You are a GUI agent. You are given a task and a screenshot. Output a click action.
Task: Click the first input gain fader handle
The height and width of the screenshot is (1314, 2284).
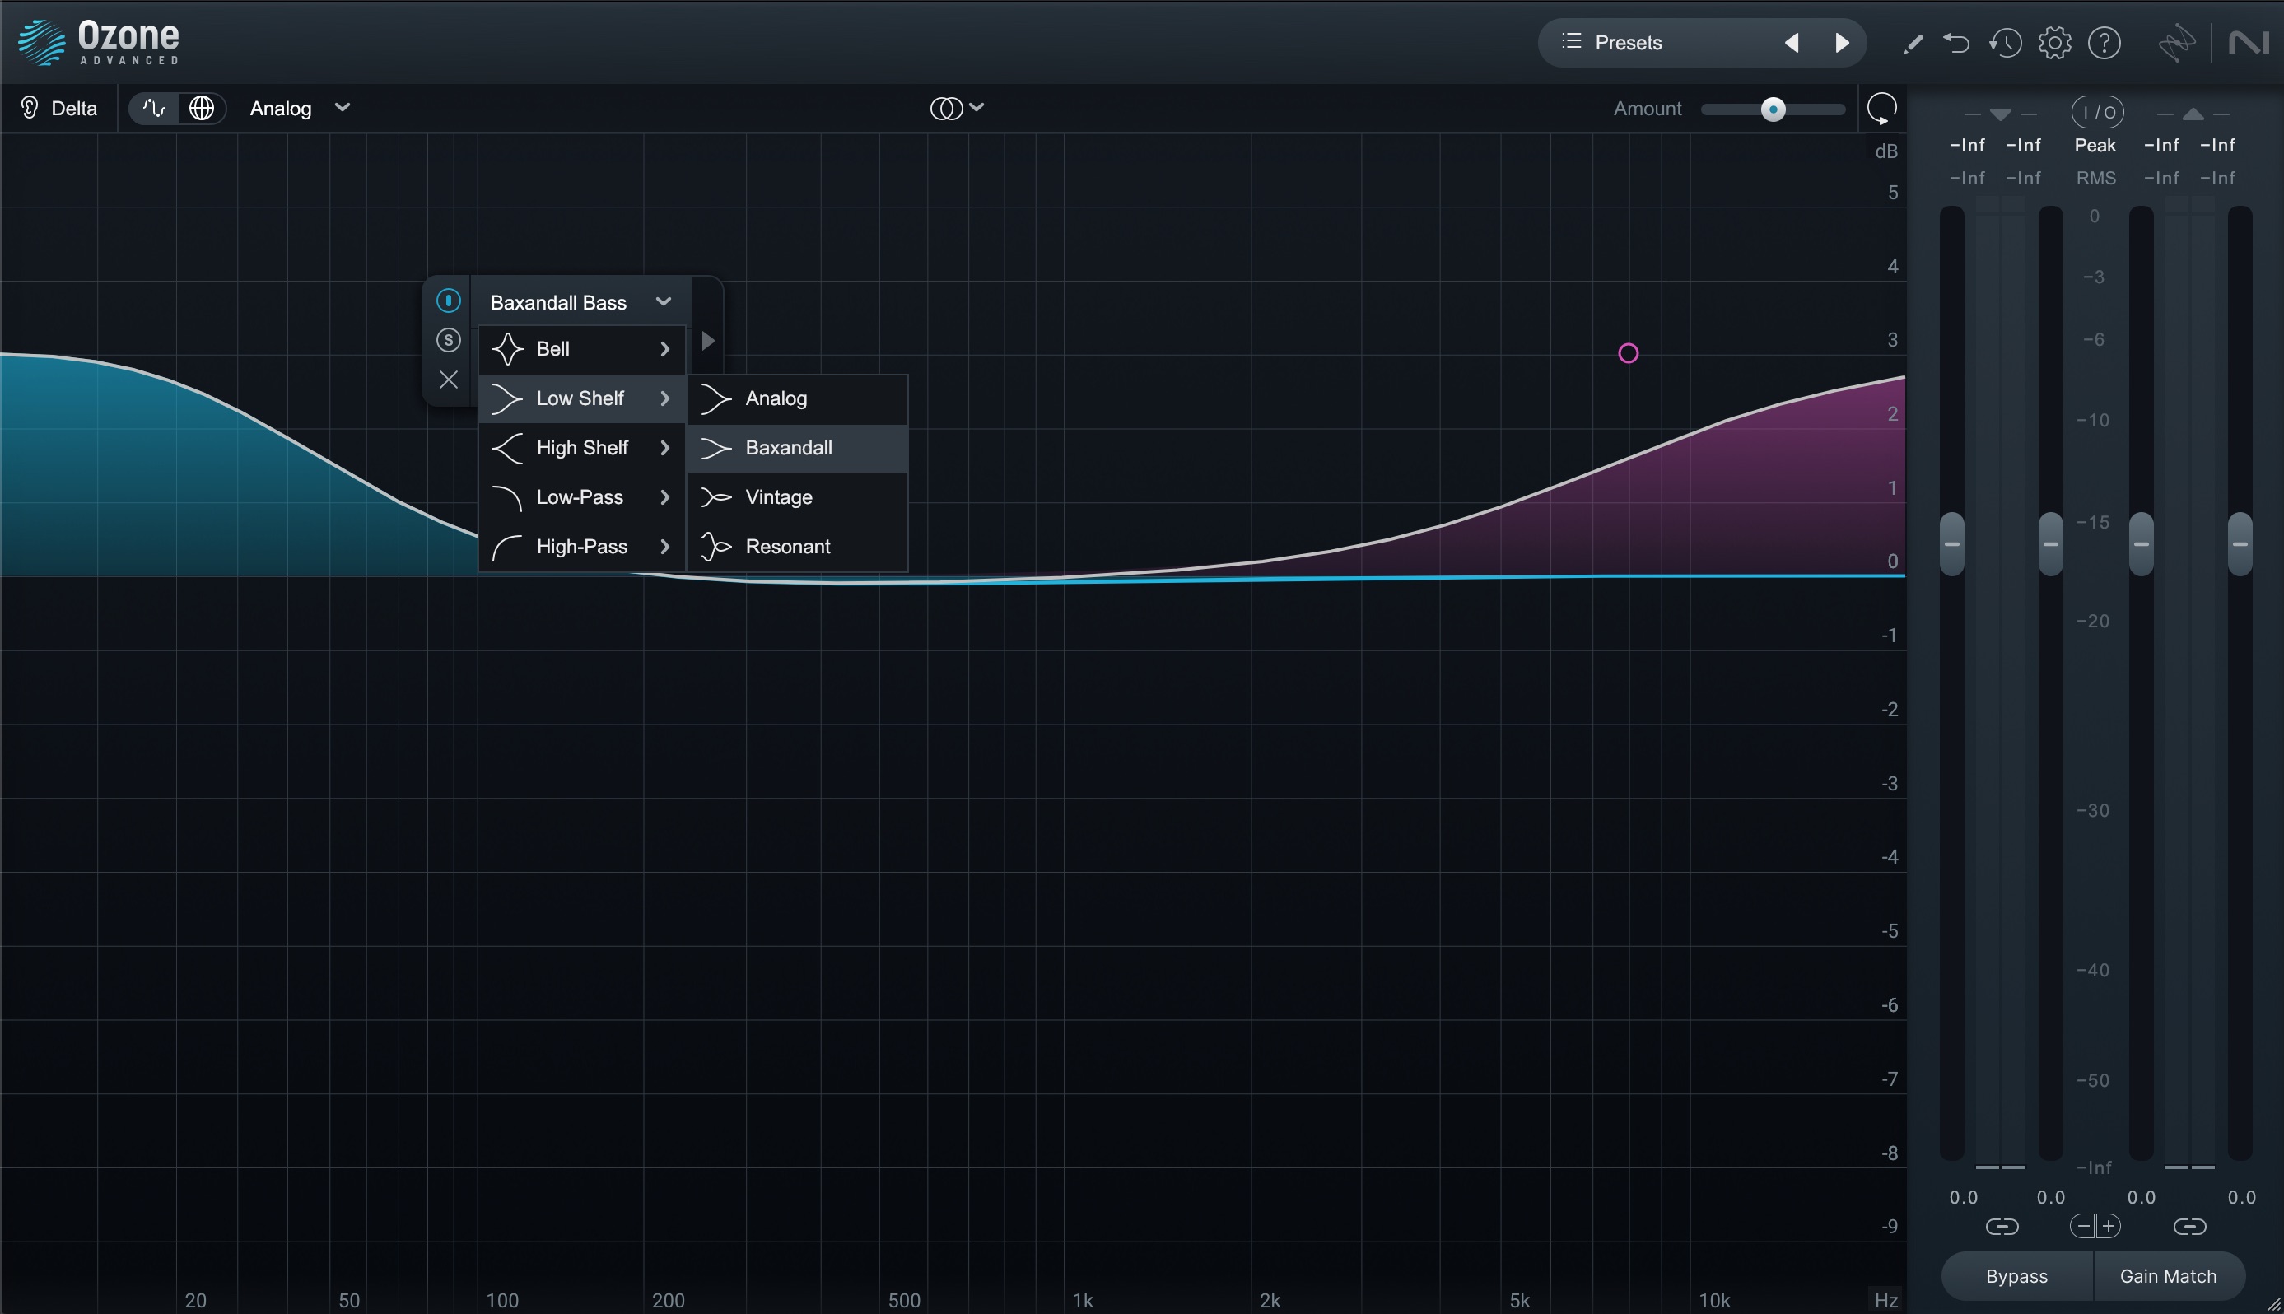point(1952,544)
